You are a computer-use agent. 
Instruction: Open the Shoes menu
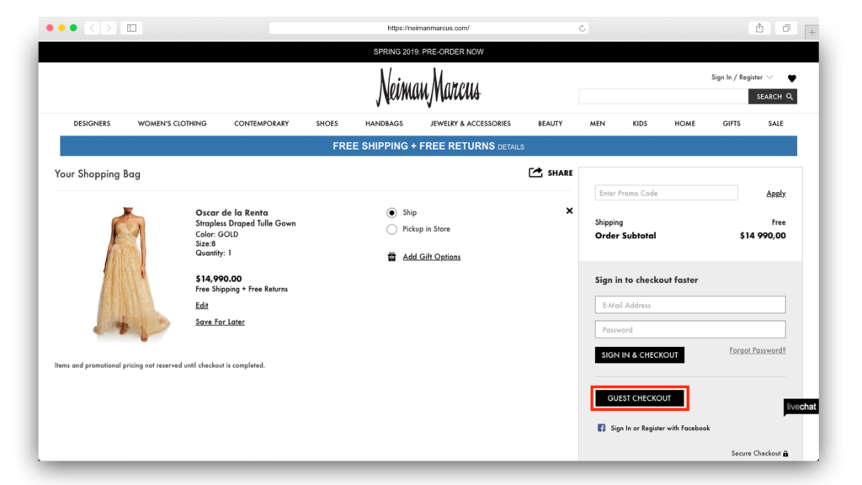click(x=327, y=124)
